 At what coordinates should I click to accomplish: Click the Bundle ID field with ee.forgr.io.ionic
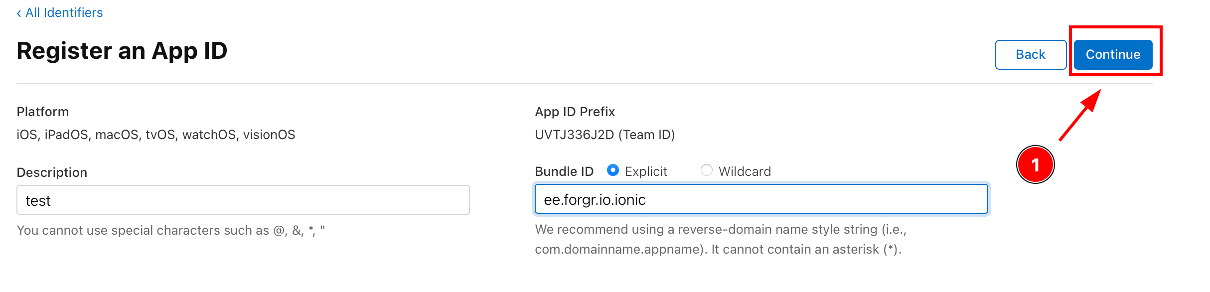pos(760,199)
